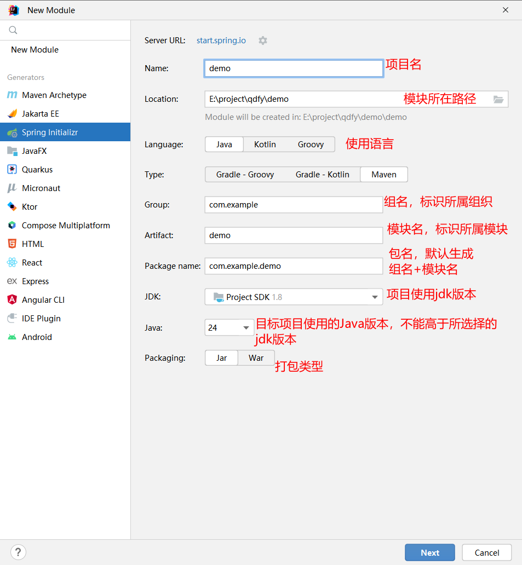Select IDE Plugin generator entry
The image size is (522, 565).
[x=65, y=319]
